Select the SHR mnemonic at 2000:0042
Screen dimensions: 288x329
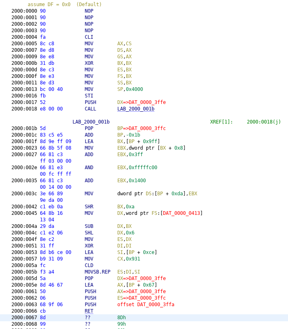pos(89,207)
